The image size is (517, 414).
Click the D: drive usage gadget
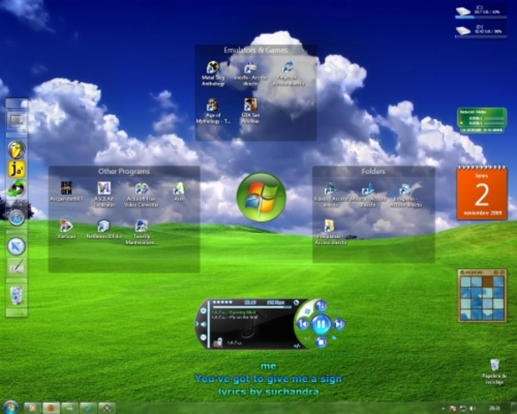coord(481,31)
